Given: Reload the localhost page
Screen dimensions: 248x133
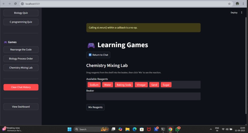Looking at the screenshot, I should [15, 4].
